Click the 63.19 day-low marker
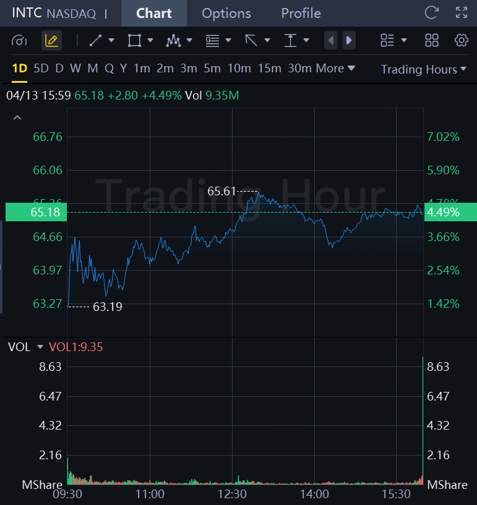This screenshot has height=505, width=477. pyautogui.click(x=108, y=307)
